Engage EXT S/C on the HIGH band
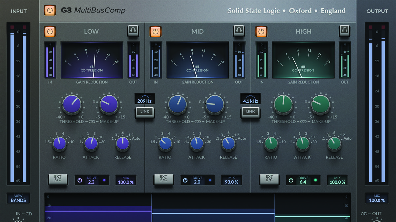This screenshot has height=222, width=396. [269, 179]
